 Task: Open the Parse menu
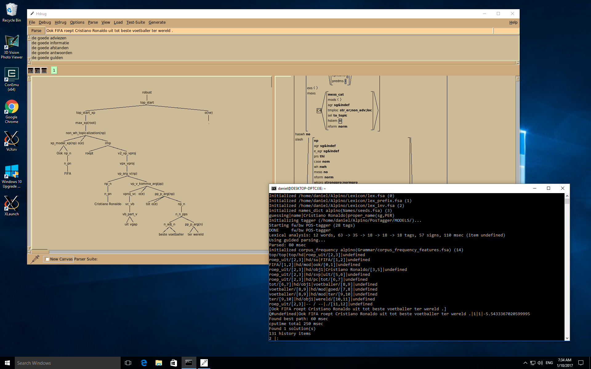click(x=93, y=22)
